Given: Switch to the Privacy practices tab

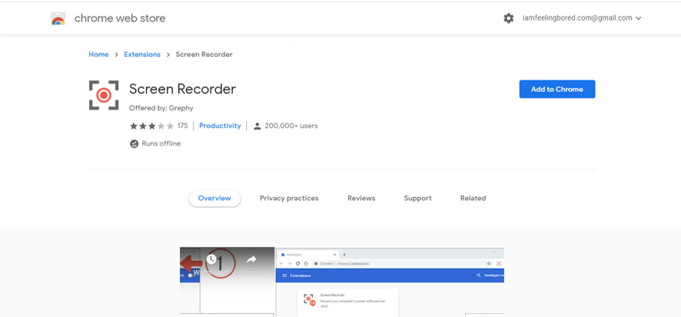Looking at the screenshot, I should 289,198.
